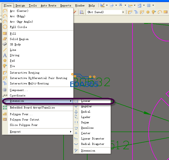Click toolbar Multi-Routing icon
Viewport: 169px width, 160px height.
(x=136, y=12)
